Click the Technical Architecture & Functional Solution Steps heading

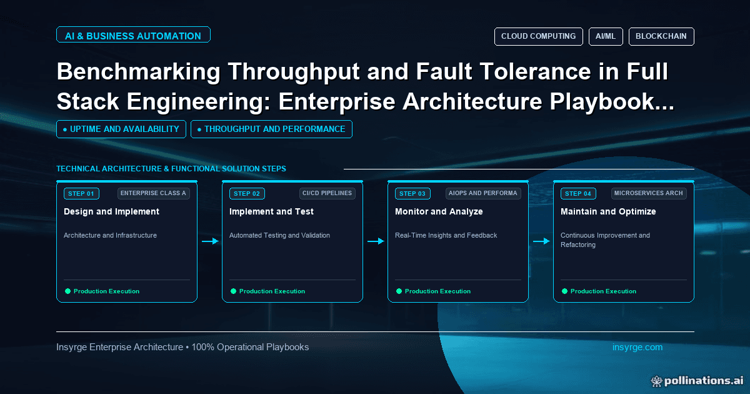[171, 169]
